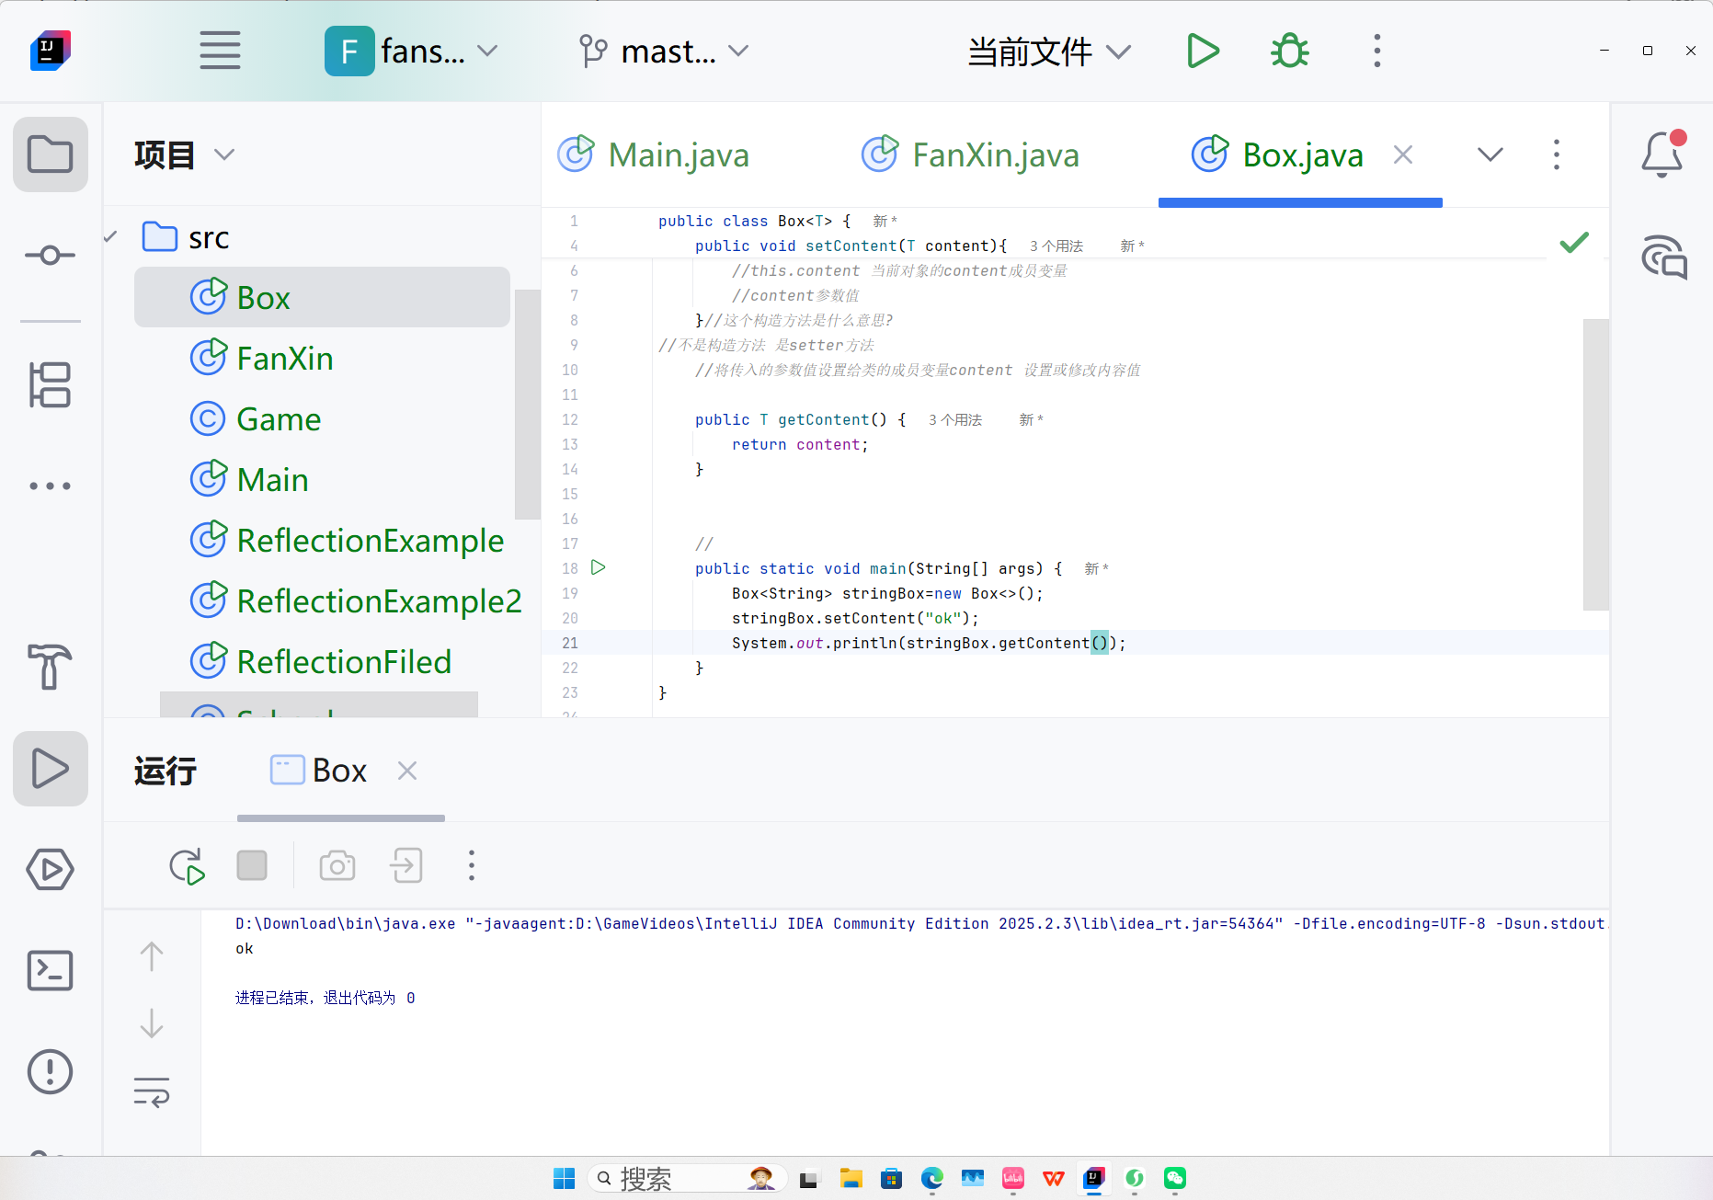
Task: Open Microsoft Edge from taskbar
Action: pos(931,1178)
